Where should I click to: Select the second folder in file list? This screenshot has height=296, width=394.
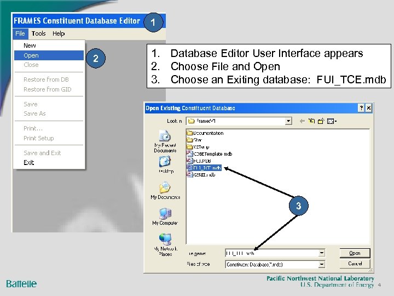click(194, 140)
